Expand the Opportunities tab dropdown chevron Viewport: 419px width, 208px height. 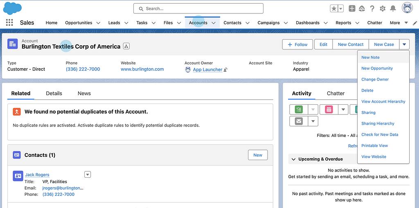click(x=98, y=23)
